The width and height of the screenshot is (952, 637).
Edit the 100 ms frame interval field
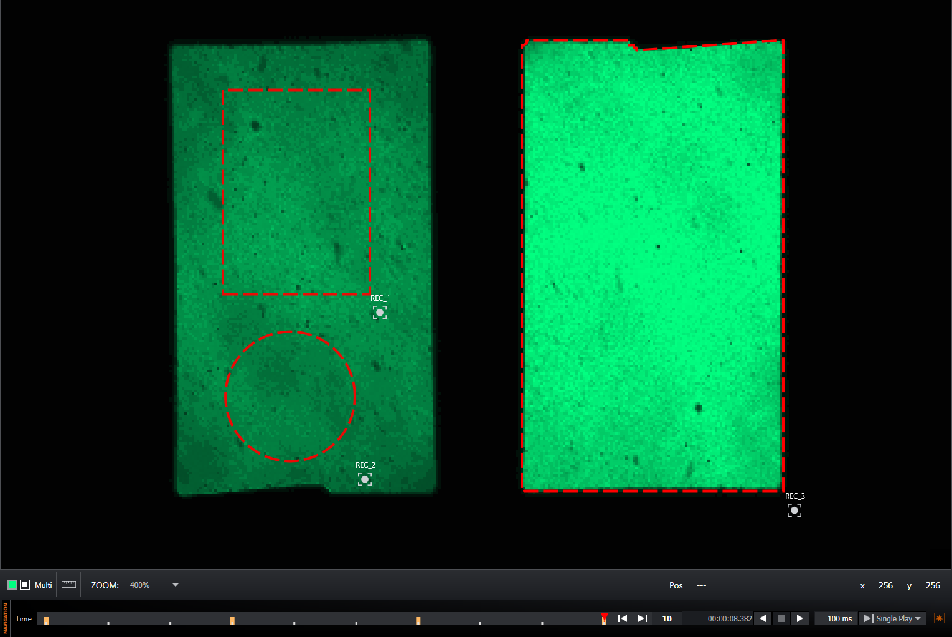839,618
